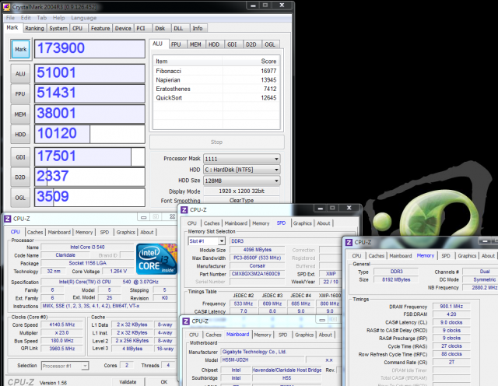Image resolution: width=498 pixels, height=386 pixels.
Task: Select the MEM results sub-tab
Action: tap(195, 44)
